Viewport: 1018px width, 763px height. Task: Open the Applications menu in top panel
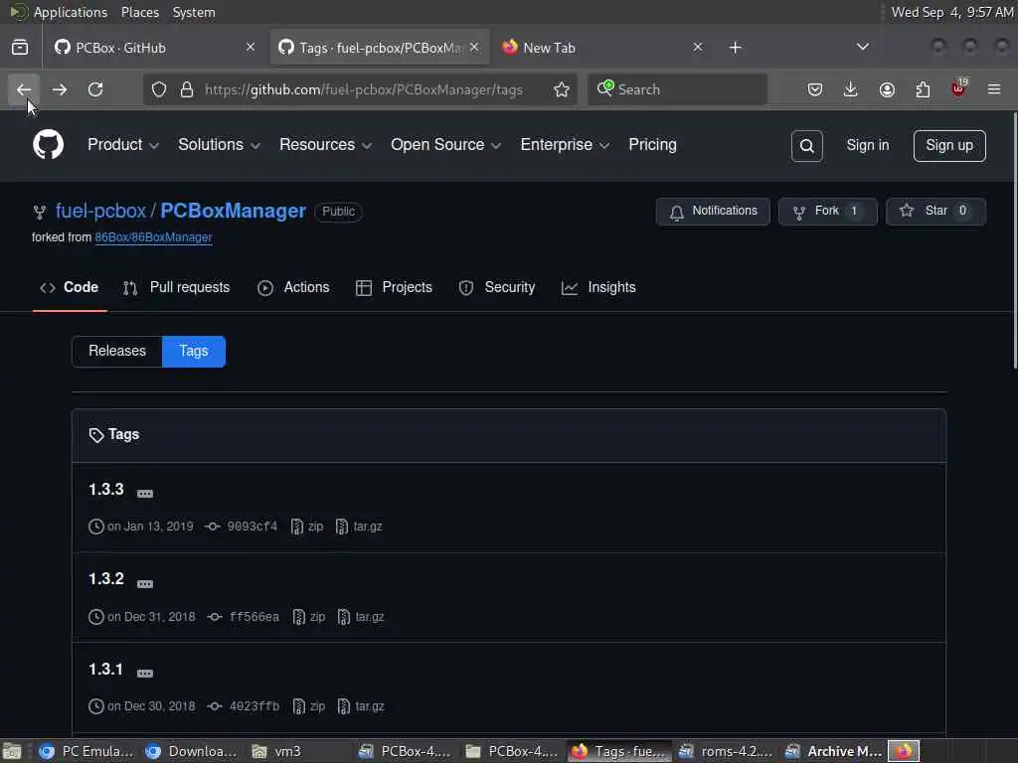tap(71, 12)
